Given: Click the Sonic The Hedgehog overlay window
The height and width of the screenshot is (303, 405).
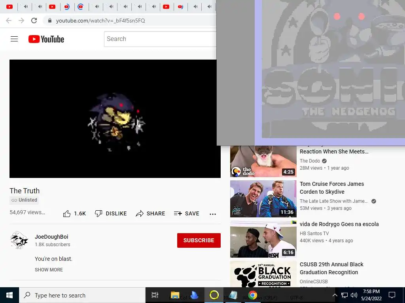Looking at the screenshot, I should [x=311, y=73].
